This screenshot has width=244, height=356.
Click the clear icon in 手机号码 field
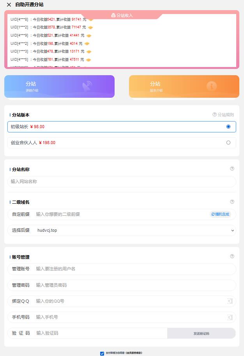tap(230, 317)
